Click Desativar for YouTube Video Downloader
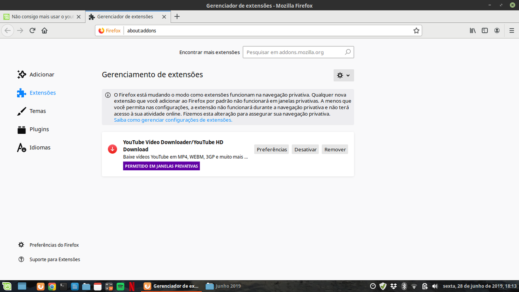This screenshot has width=519, height=292. [x=305, y=149]
